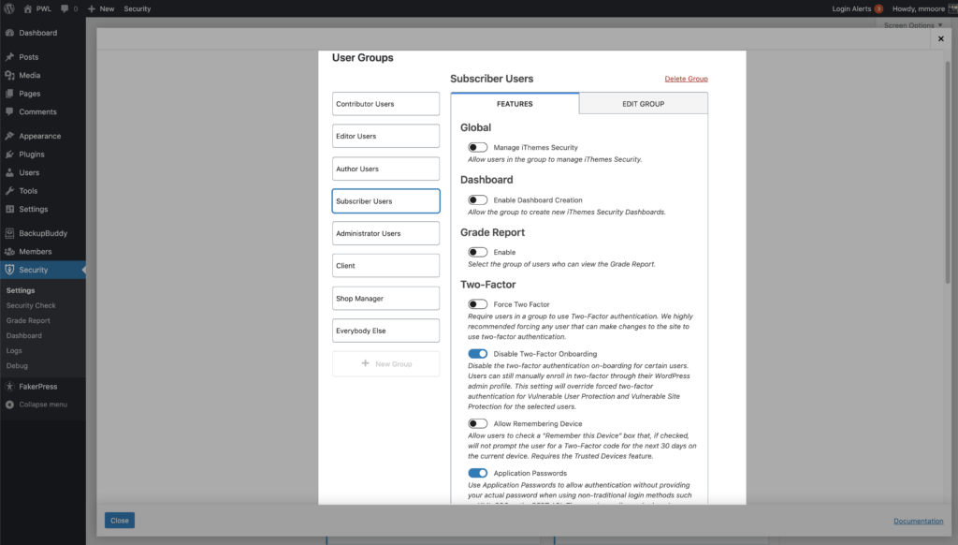Select the Subscriber Users group
The width and height of the screenshot is (958, 545).
click(x=385, y=201)
